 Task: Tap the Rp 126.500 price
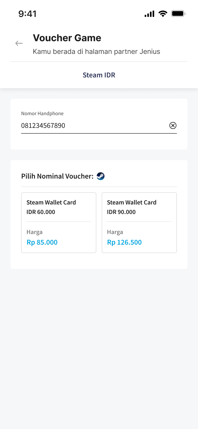click(x=124, y=242)
